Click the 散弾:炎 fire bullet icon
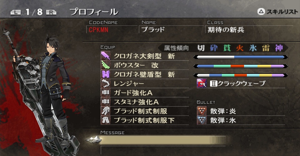The image size is (300, 156). (202, 111)
